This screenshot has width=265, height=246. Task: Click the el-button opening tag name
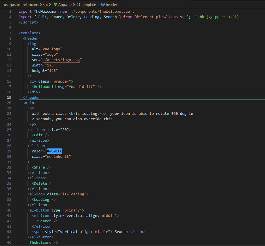pyautogui.click(x=39, y=210)
